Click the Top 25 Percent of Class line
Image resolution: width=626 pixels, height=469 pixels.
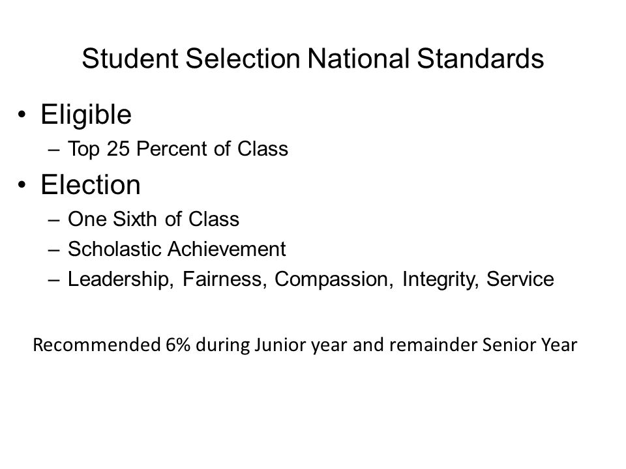pyautogui.click(x=177, y=149)
